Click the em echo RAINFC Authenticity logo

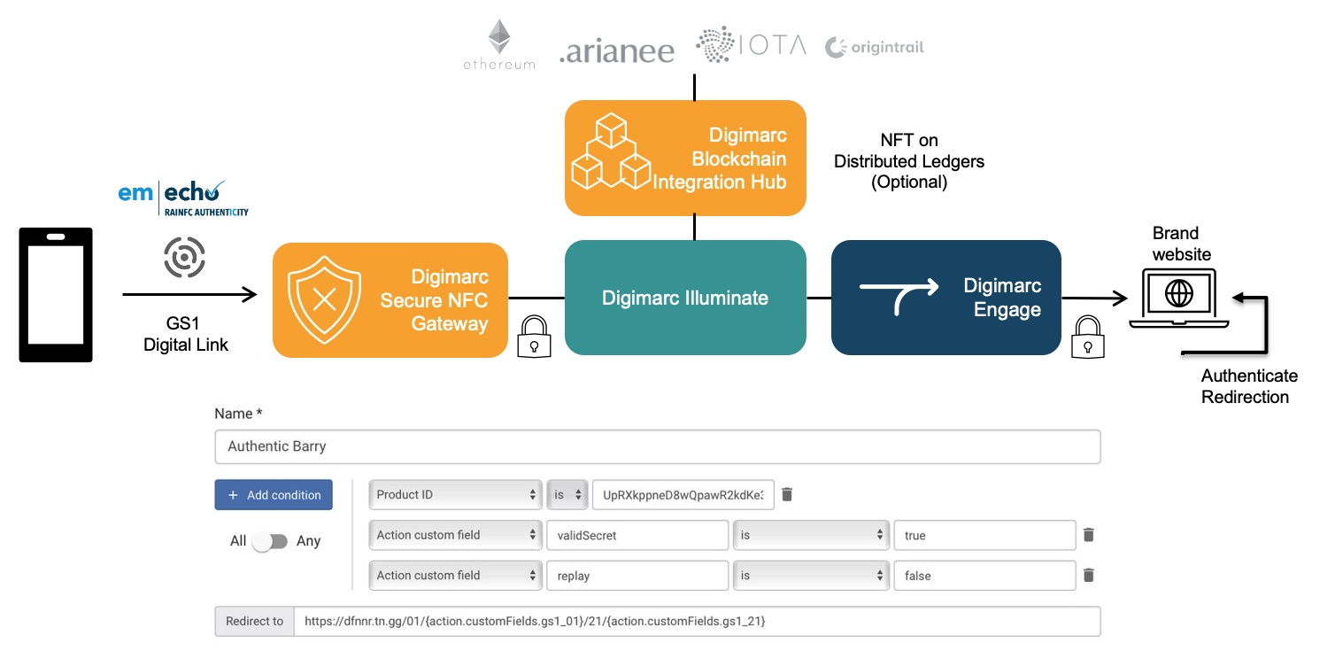point(183,198)
